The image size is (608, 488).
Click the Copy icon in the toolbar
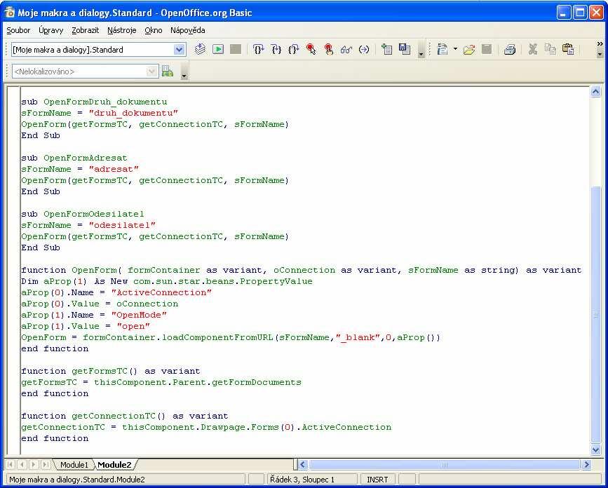pos(550,49)
